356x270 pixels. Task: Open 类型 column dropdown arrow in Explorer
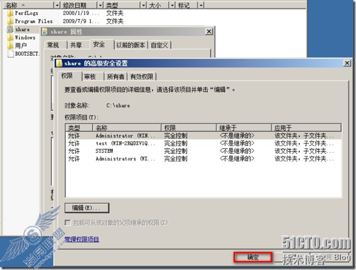pos(143,5)
